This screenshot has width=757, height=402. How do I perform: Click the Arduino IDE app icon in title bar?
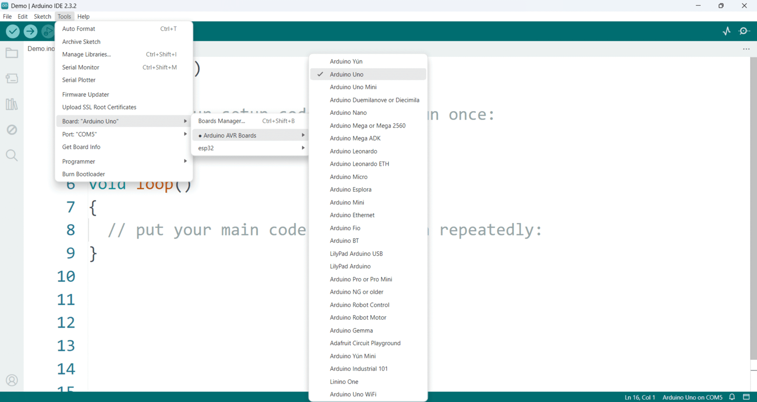pyautogui.click(x=5, y=6)
